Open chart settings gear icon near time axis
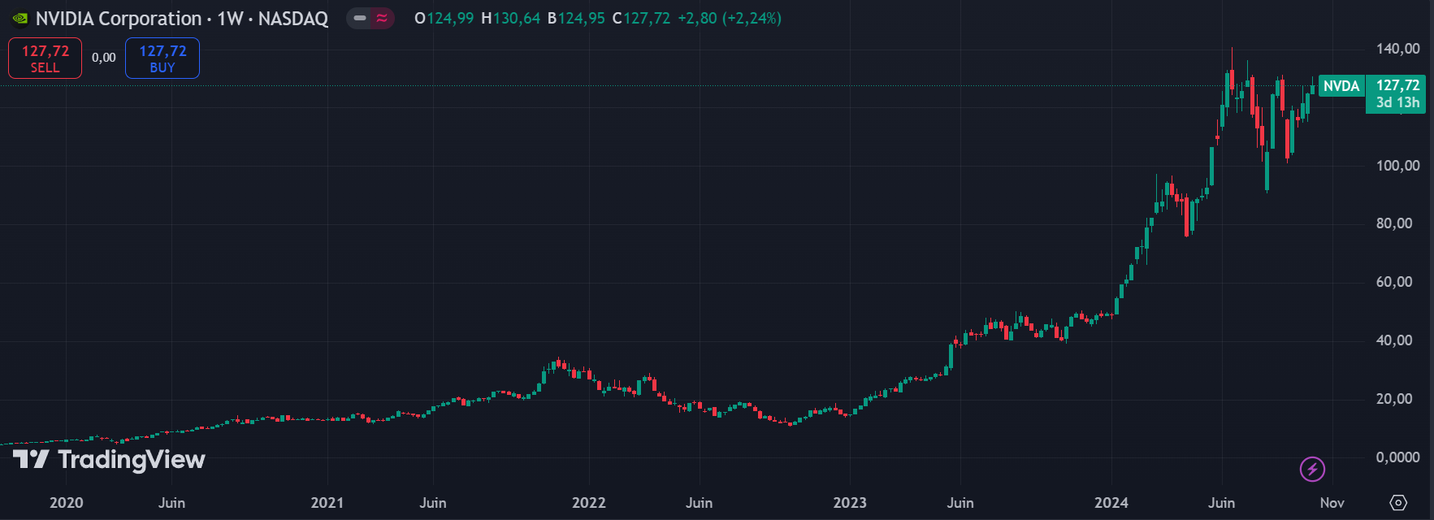 pyautogui.click(x=1398, y=503)
